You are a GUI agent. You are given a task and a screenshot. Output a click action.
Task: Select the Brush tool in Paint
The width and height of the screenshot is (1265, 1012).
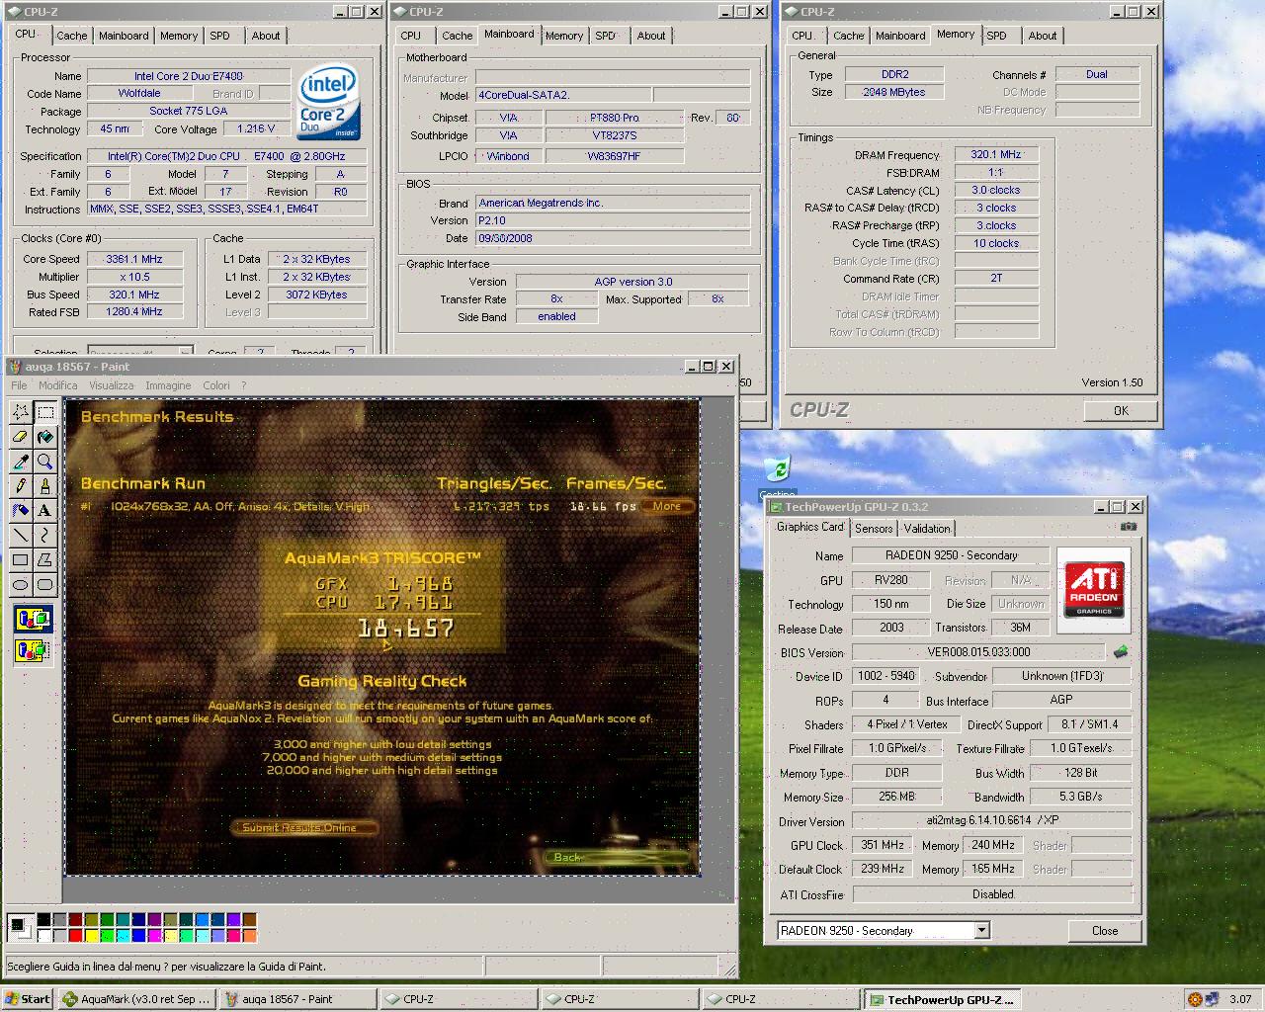44,485
